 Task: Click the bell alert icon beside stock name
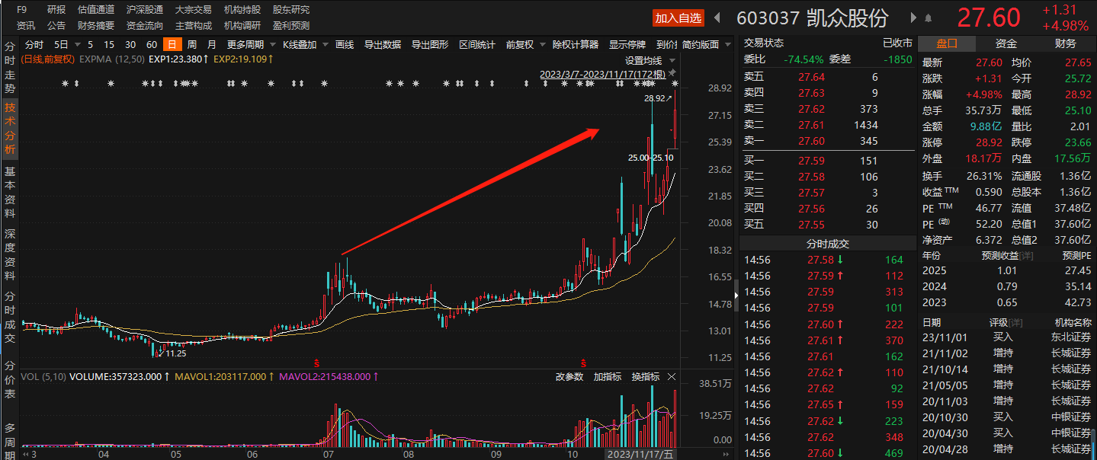point(928,18)
